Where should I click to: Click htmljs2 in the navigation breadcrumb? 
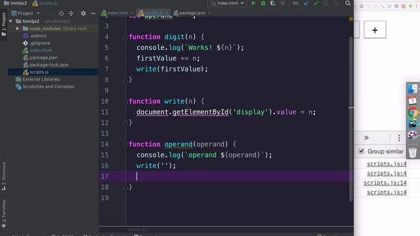point(16,3)
